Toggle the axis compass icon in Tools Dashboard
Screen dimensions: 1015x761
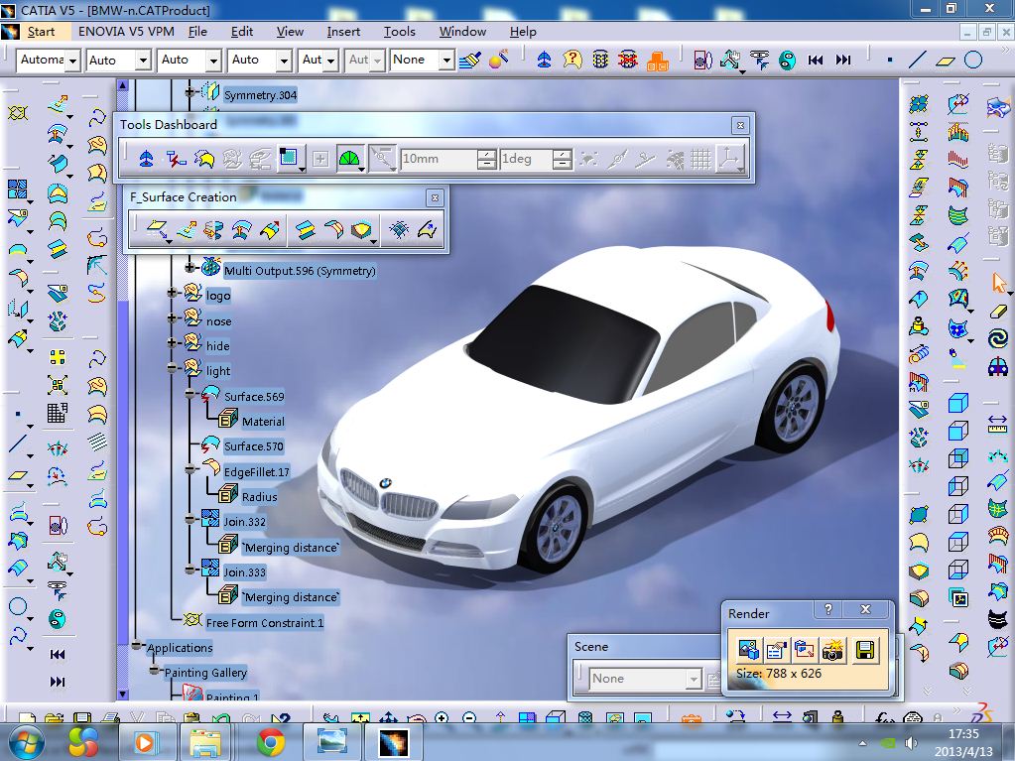tap(730, 159)
